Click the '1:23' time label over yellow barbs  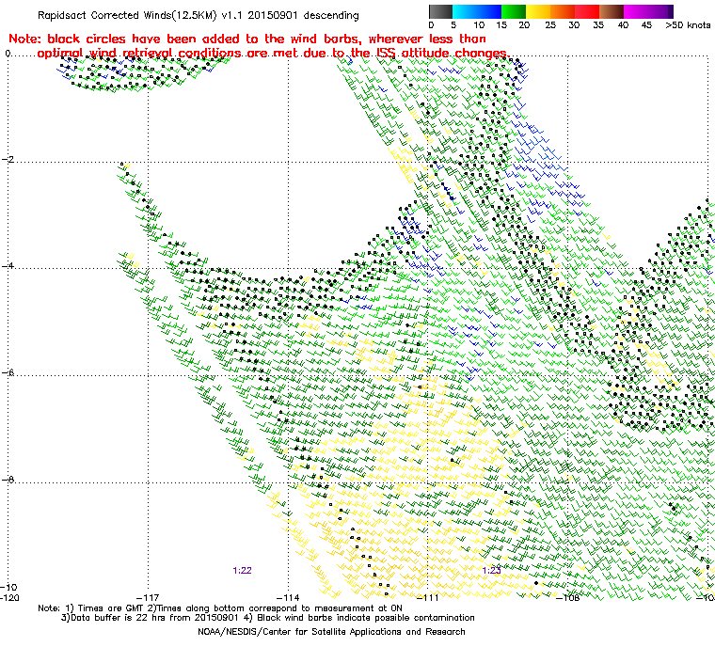point(491,571)
